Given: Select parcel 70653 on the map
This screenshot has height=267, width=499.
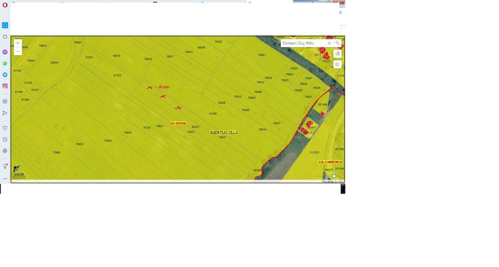Looking at the screenshot, I should pos(79,144).
